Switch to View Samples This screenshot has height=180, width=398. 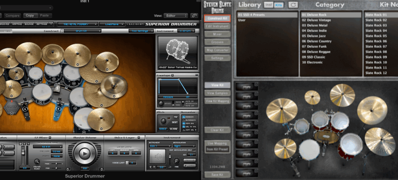[x=217, y=93]
